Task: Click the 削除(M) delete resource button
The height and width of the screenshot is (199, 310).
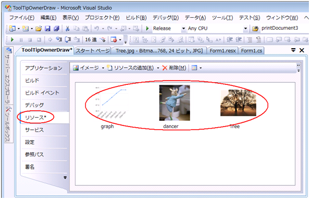Action: pyautogui.click(x=174, y=68)
